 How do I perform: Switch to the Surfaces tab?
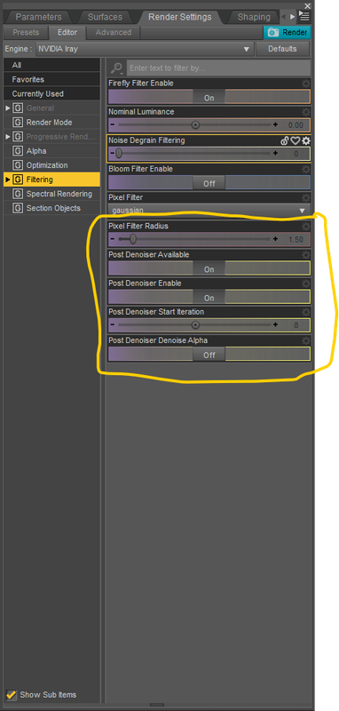click(x=105, y=17)
